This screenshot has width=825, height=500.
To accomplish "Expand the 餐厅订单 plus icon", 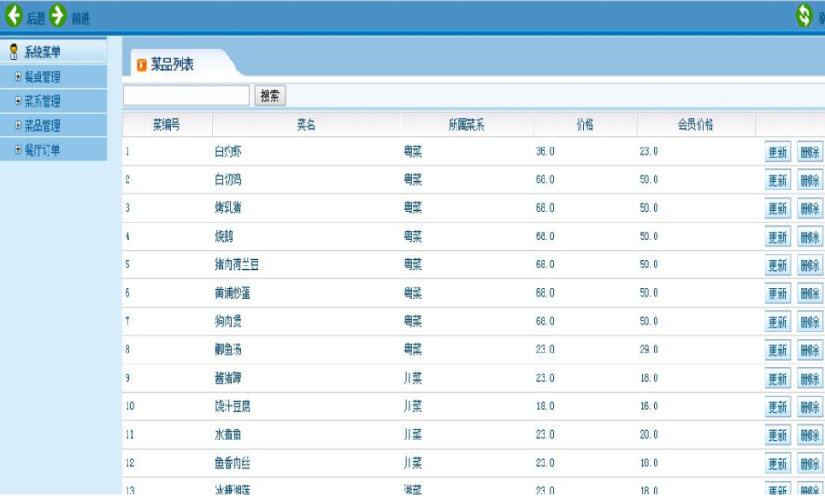I will tap(17, 149).
